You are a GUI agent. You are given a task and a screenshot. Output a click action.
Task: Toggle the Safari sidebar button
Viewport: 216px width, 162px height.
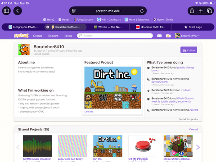[6, 11]
